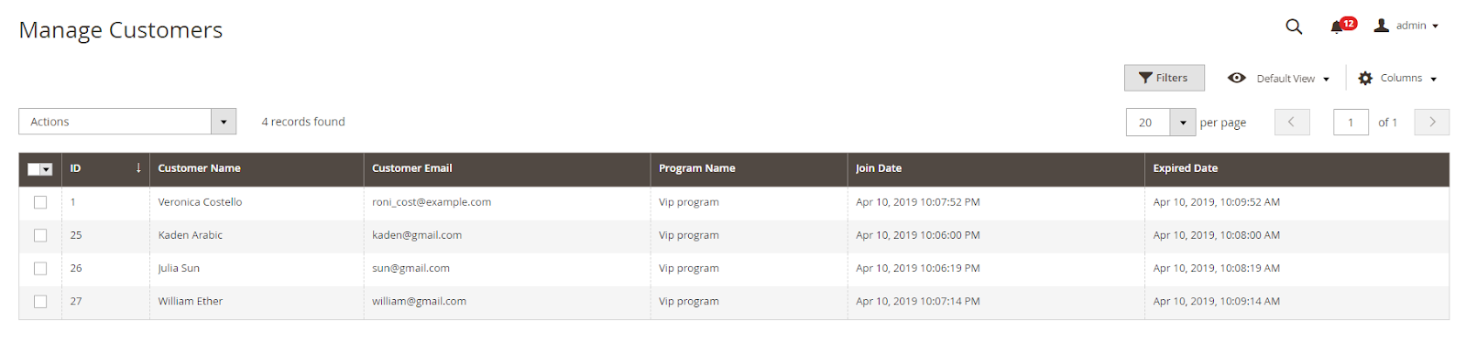Click the ID column sort arrow

[138, 168]
